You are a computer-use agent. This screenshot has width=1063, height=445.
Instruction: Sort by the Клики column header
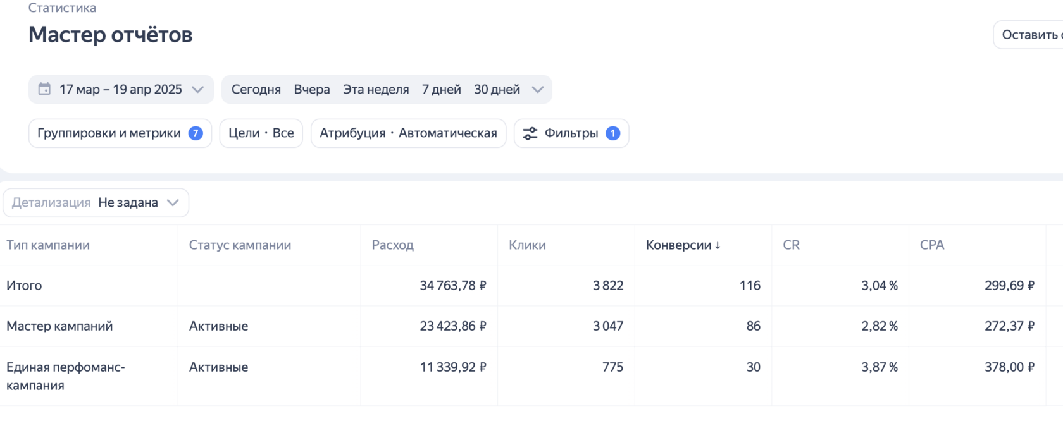coord(527,245)
